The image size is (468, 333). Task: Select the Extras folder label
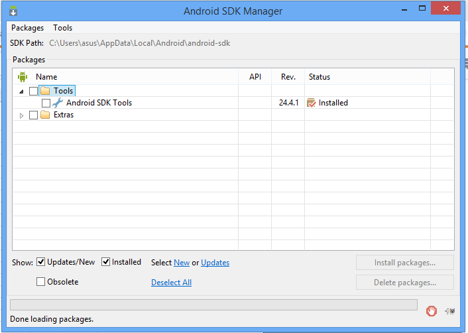(x=64, y=115)
